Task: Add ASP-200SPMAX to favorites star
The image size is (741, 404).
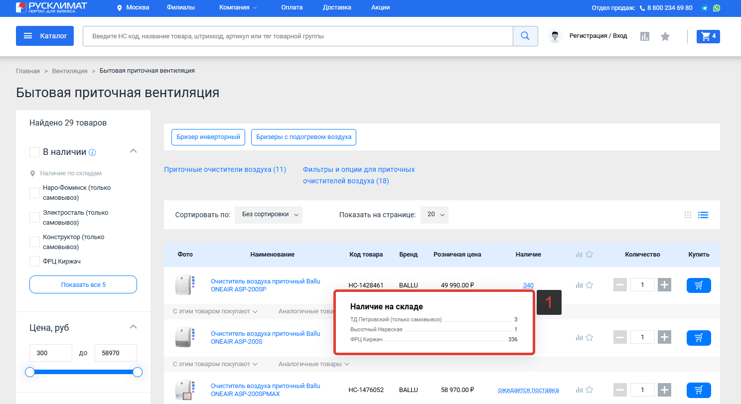Action: pos(589,390)
